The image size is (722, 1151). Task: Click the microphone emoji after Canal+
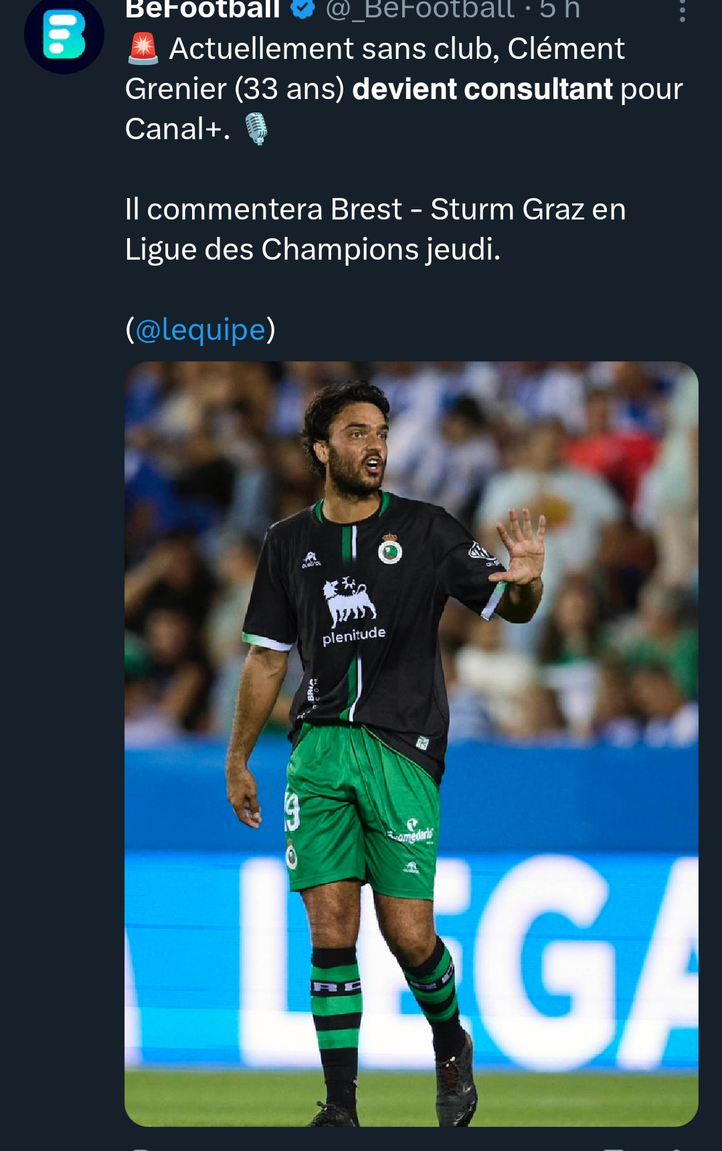tap(256, 128)
